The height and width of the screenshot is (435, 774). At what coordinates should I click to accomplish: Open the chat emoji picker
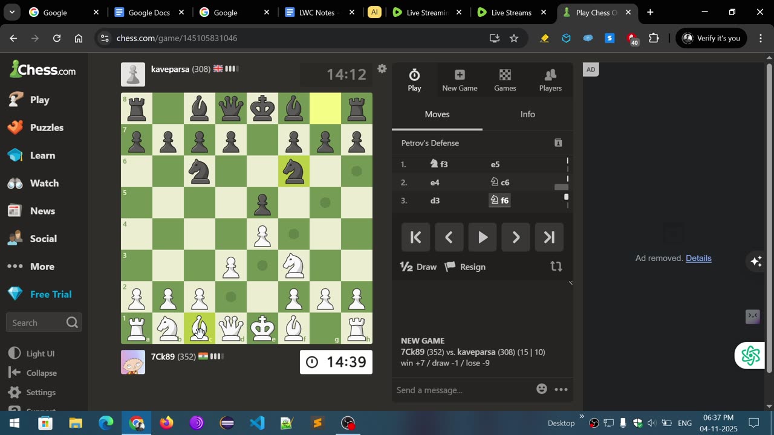(x=542, y=389)
